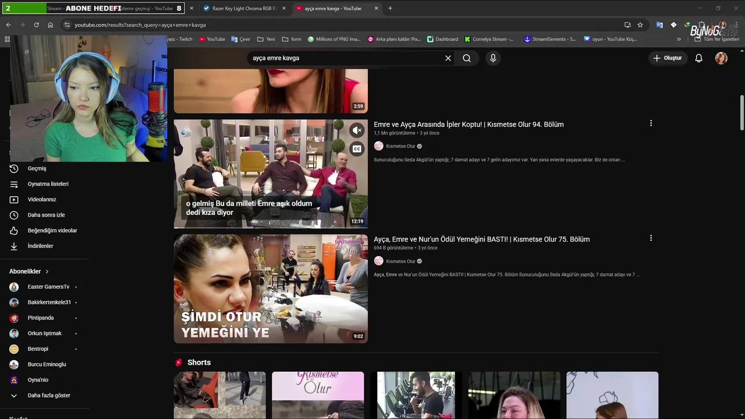
Task: Click browser back arrow
Action: 8,25
